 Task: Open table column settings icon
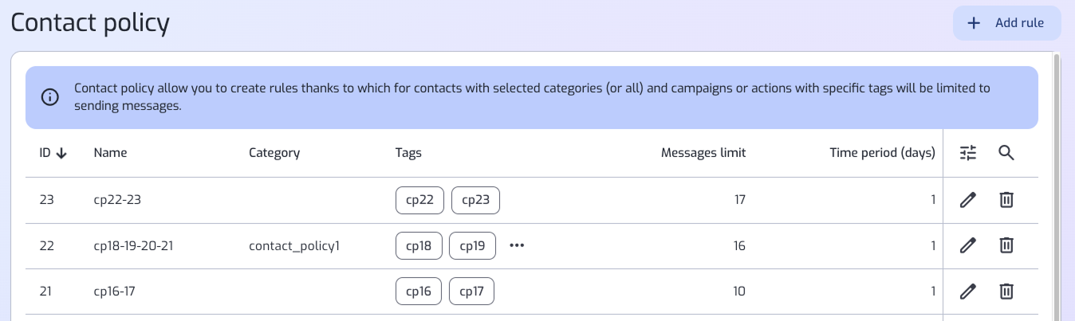[968, 153]
